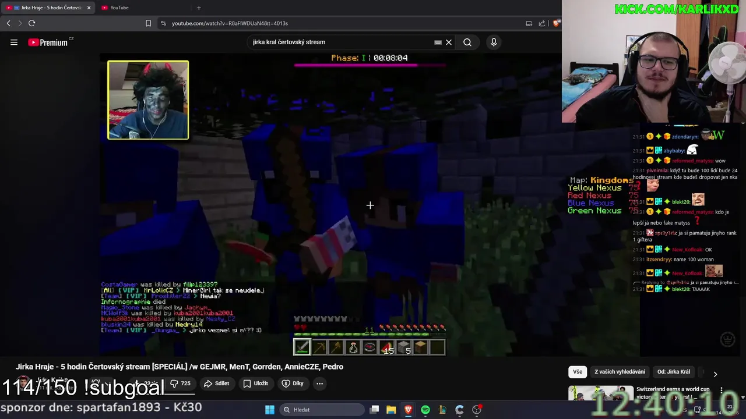
Task: Click the Hledat taskbar search box
Action: [x=321, y=410]
